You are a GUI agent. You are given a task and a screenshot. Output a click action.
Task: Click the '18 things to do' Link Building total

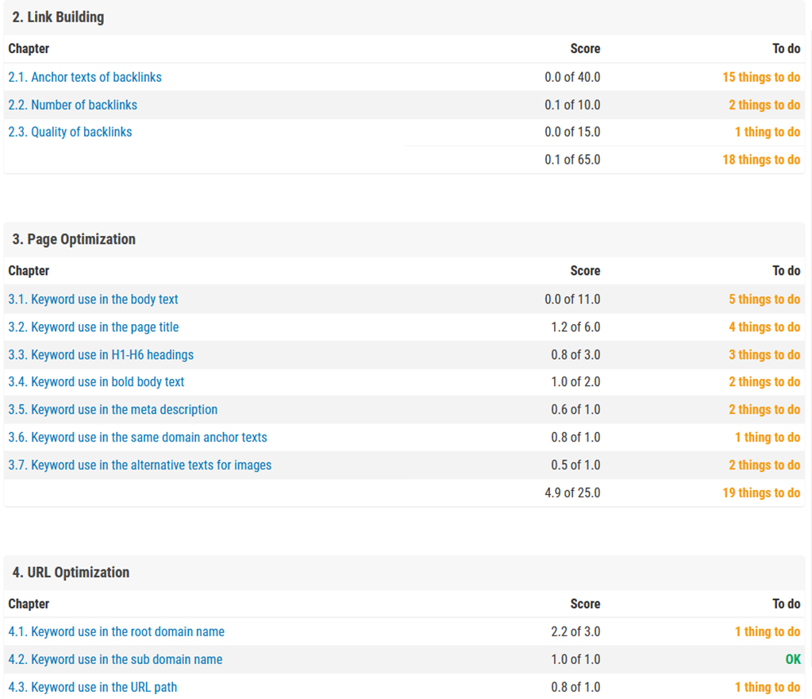(x=761, y=160)
